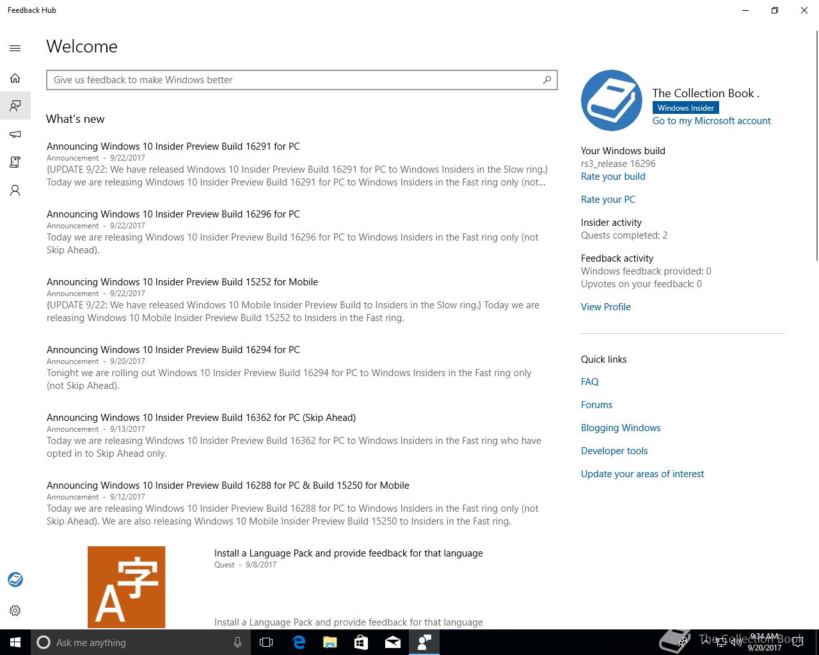This screenshot has height=655, width=819.
Task: Open the FAQ quick link
Action: pos(590,382)
